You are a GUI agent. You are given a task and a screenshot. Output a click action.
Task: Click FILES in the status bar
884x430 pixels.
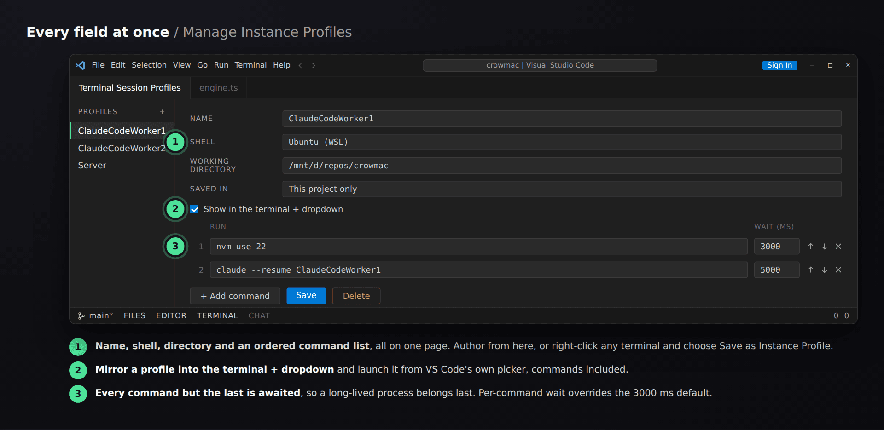tap(134, 315)
